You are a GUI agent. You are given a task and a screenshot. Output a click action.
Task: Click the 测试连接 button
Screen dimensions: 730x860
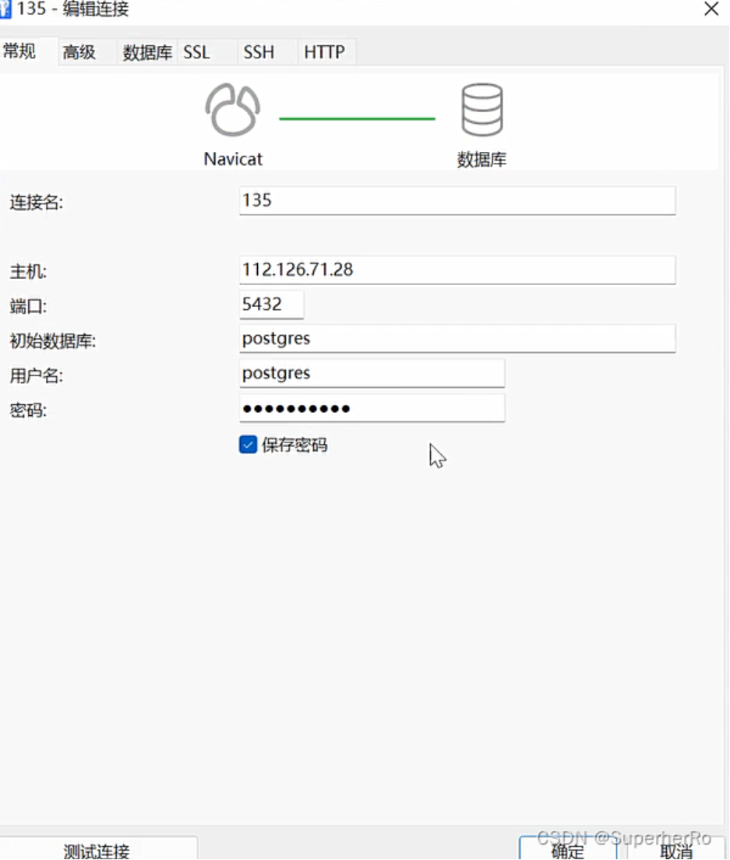[97, 848]
